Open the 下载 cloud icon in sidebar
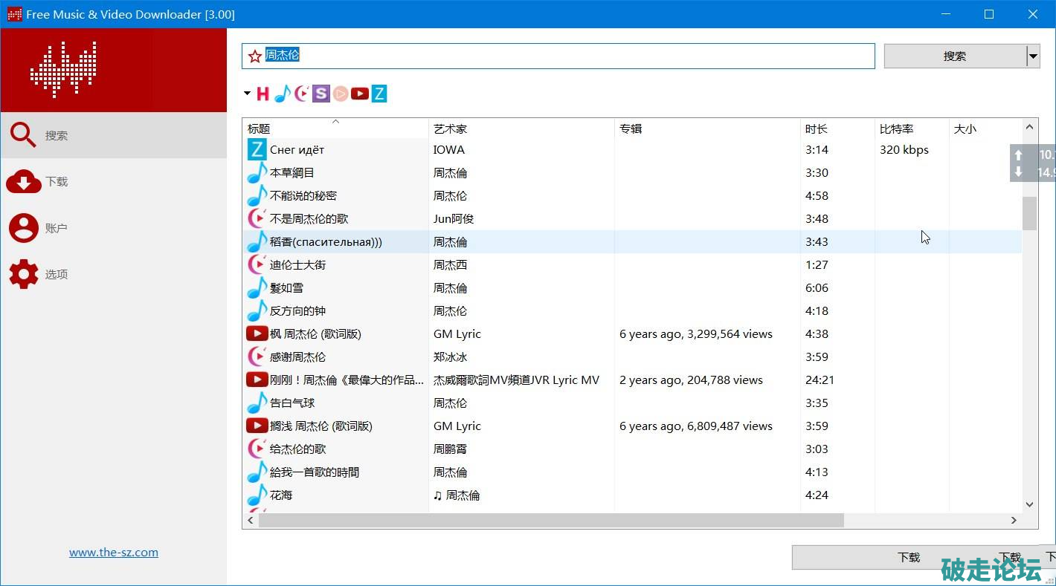The image size is (1056, 586). [x=23, y=181]
